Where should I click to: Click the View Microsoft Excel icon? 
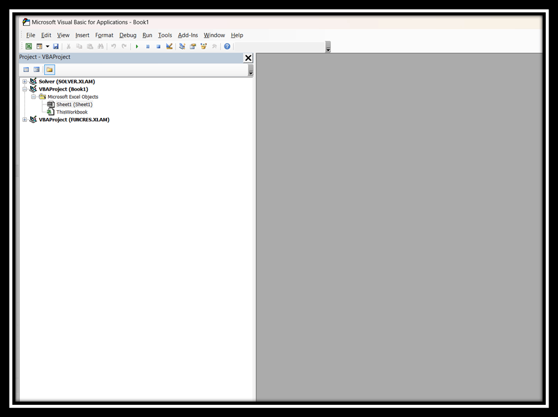(29, 46)
